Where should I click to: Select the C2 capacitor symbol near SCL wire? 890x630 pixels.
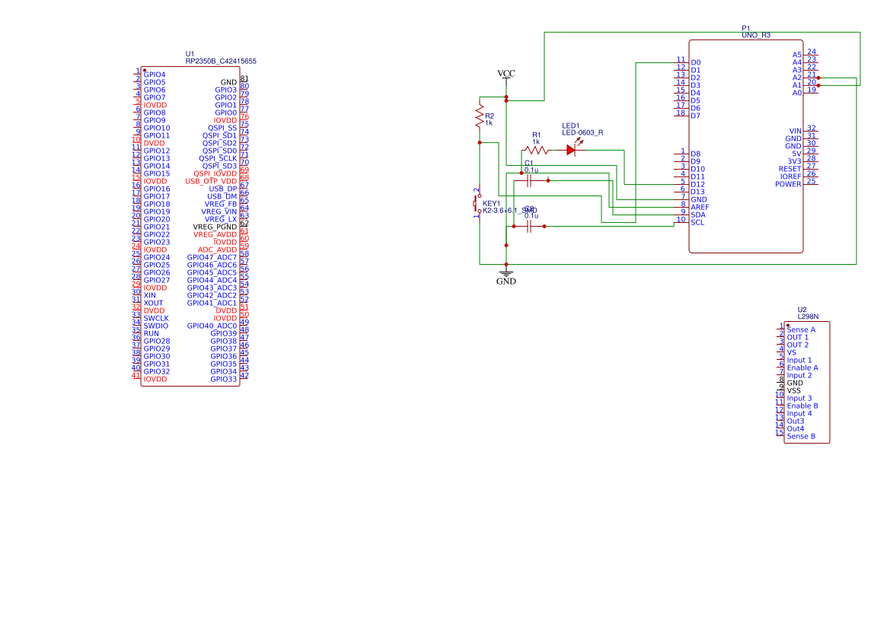pyautogui.click(x=529, y=226)
